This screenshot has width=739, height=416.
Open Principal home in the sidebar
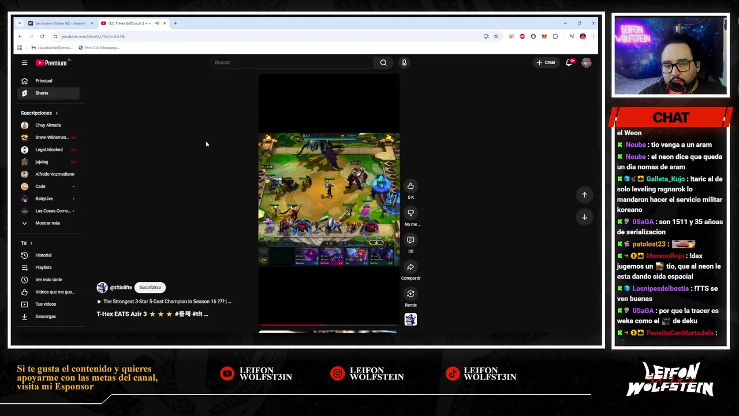pos(47,81)
